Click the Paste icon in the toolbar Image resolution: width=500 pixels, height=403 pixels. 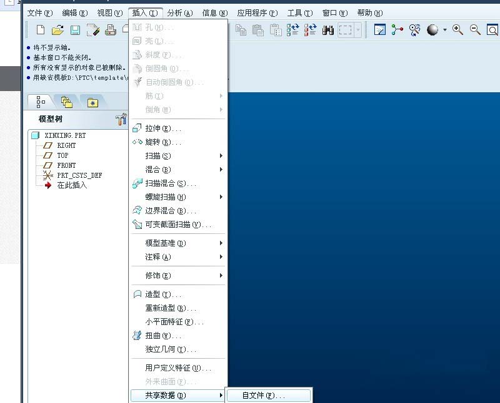(x=257, y=30)
